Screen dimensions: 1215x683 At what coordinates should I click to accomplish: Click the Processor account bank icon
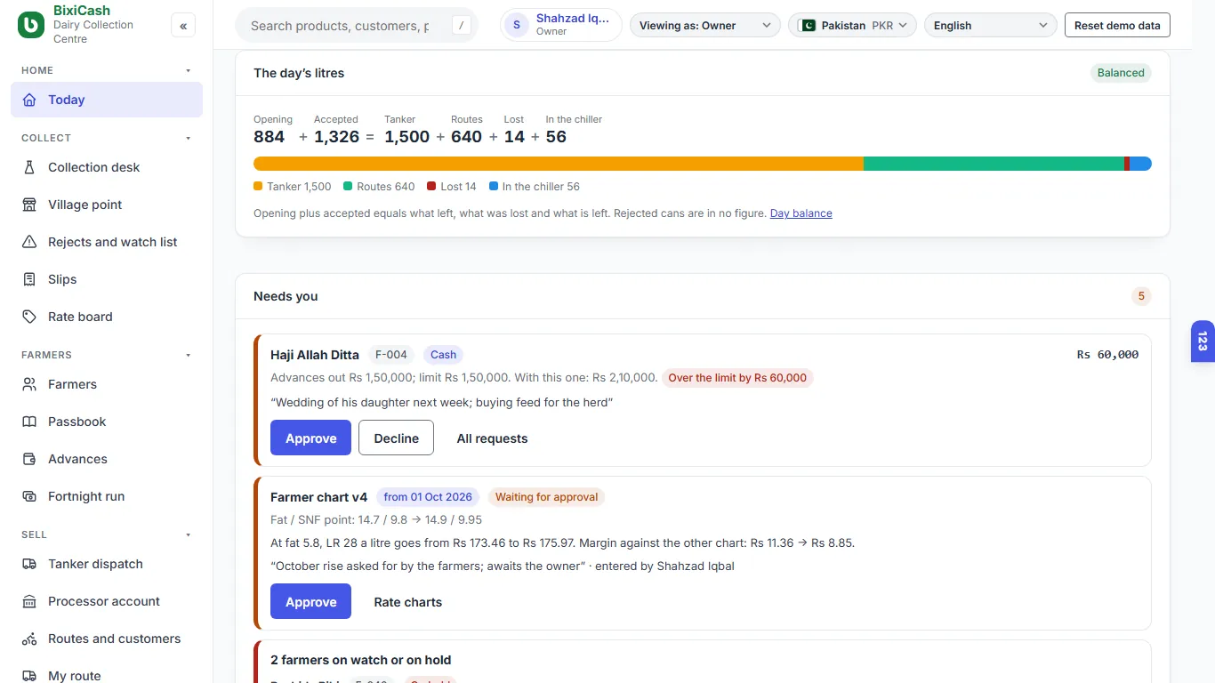(29, 601)
